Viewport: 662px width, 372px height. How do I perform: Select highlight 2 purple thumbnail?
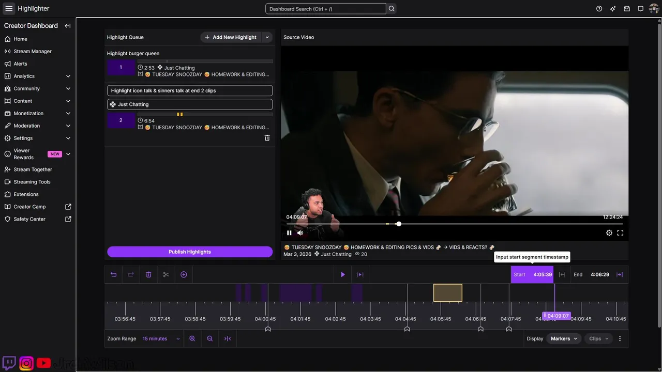pyautogui.click(x=121, y=120)
